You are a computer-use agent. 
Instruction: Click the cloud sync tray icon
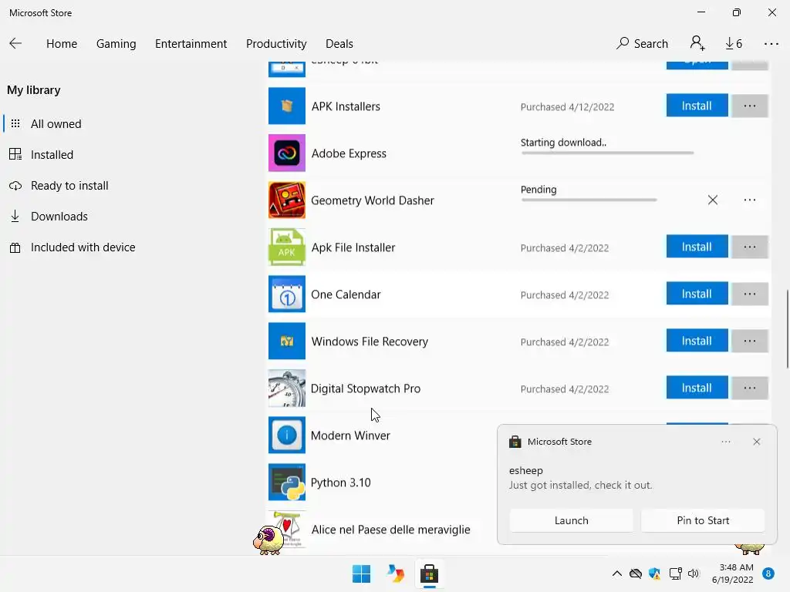tap(636, 573)
